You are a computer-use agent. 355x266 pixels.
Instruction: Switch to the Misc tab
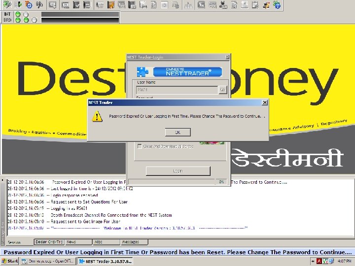(x=106, y=242)
